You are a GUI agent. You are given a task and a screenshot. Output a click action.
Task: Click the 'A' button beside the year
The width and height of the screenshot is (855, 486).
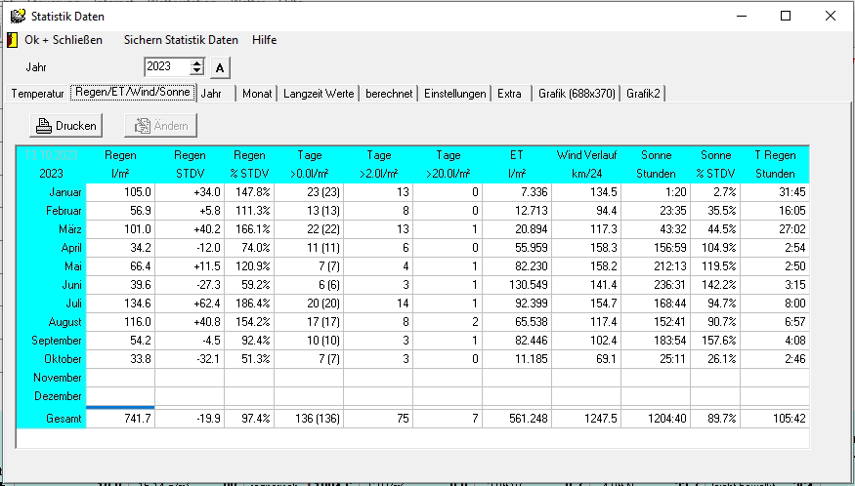(x=220, y=67)
